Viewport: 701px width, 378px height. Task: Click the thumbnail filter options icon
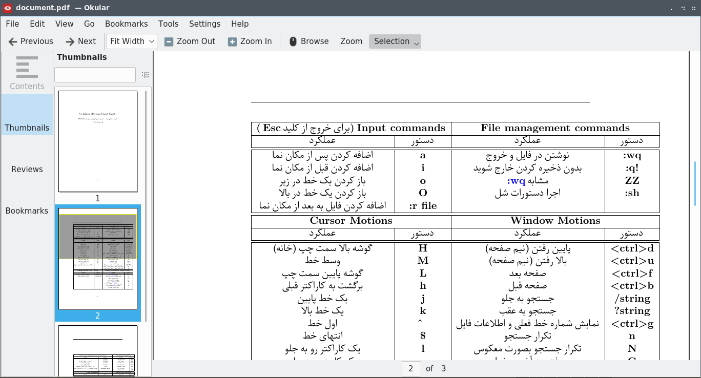point(146,75)
